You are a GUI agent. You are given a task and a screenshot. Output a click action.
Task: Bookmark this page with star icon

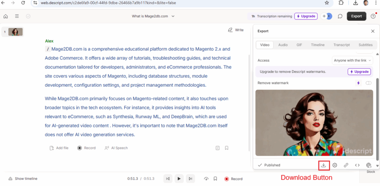click(x=327, y=3)
